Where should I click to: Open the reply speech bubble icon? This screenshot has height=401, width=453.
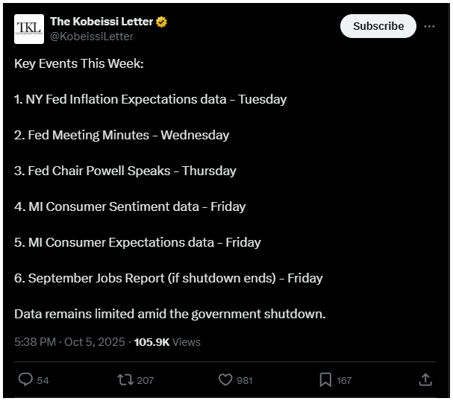coord(25,380)
